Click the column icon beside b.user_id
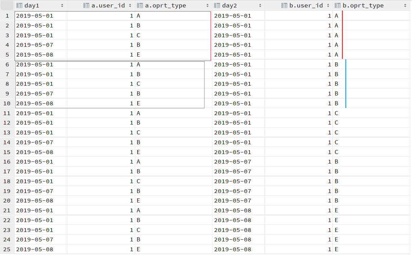Screen dimensions: 412x260 tap(284, 5)
